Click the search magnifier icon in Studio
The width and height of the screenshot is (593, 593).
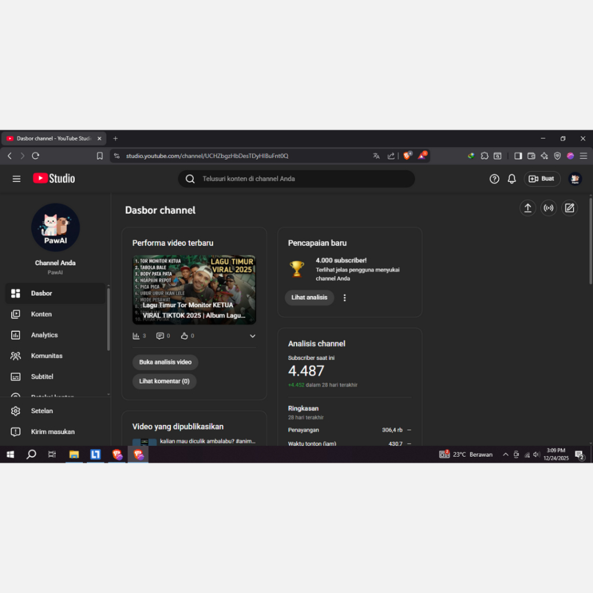(190, 178)
